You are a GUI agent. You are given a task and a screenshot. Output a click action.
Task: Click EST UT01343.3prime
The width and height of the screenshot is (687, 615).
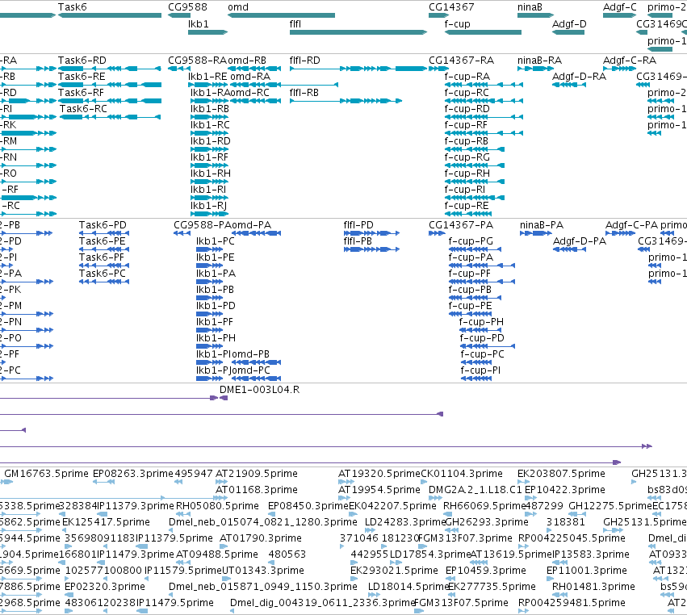pyautogui.click(x=263, y=570)
